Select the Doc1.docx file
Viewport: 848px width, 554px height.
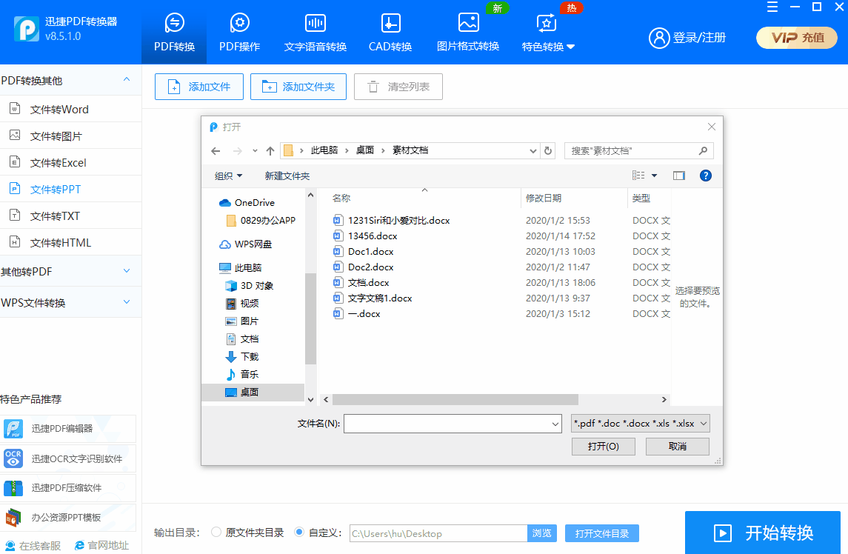[370, 252]
